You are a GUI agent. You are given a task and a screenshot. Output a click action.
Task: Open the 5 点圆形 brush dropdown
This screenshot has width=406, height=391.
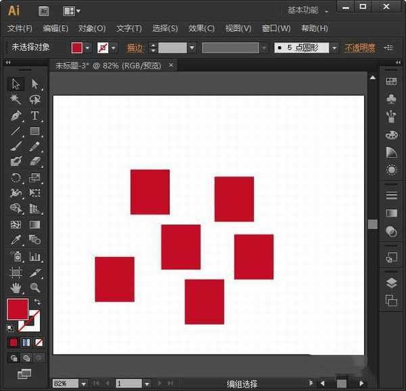tap(334, 48)
